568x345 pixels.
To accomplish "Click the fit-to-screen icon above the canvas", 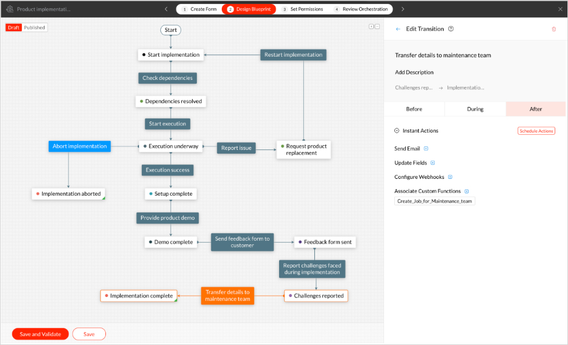I will [x=371, y=27].
